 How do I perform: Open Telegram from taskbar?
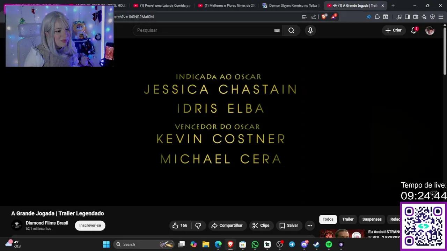click(292, 244)
